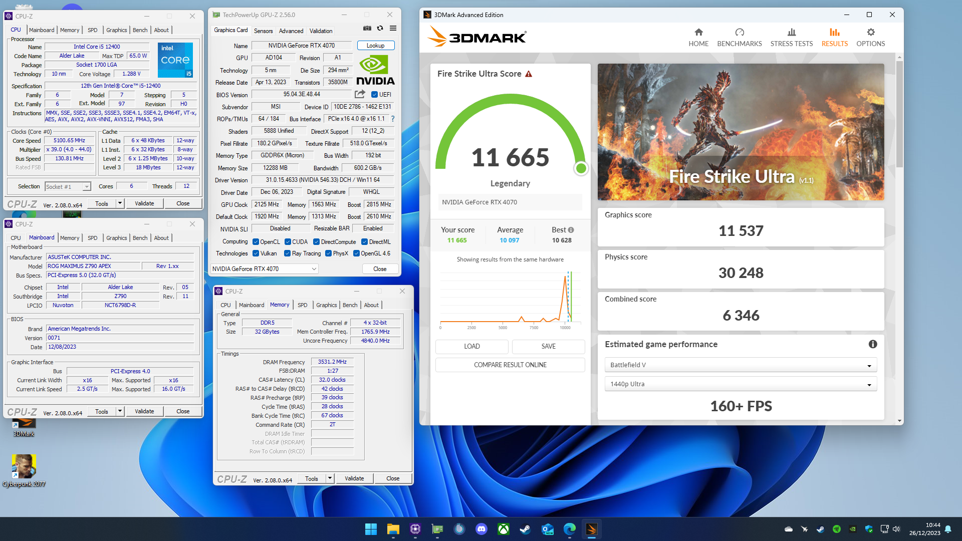
Task: Toggle the Vulkan checkbox in GPU-Z
Action: pyautogui.click(x=256, y=253)
